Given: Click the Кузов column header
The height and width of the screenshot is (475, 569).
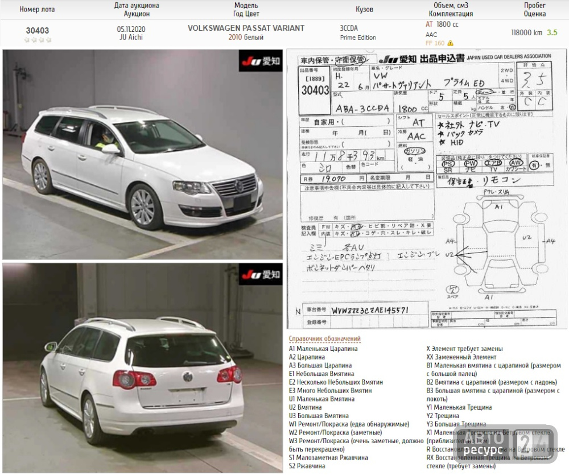Looking at the screenshot, I should [364, 10].
